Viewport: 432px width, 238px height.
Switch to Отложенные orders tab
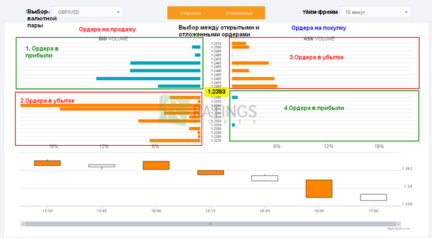pyautogui.click(x=239, y=13)
